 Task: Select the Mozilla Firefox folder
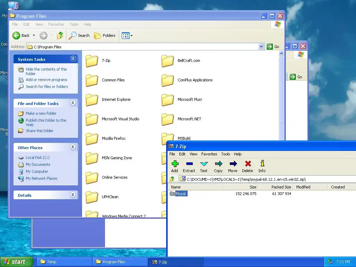[x=106, y=138]
